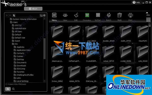Screen dimensions: 152x95
Task: Select the Guest folder
Action: [x=16, y=41]
